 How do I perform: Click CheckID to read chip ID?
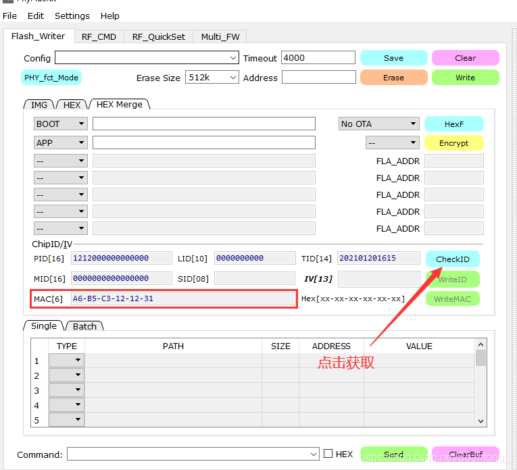[x=453, y=259]
